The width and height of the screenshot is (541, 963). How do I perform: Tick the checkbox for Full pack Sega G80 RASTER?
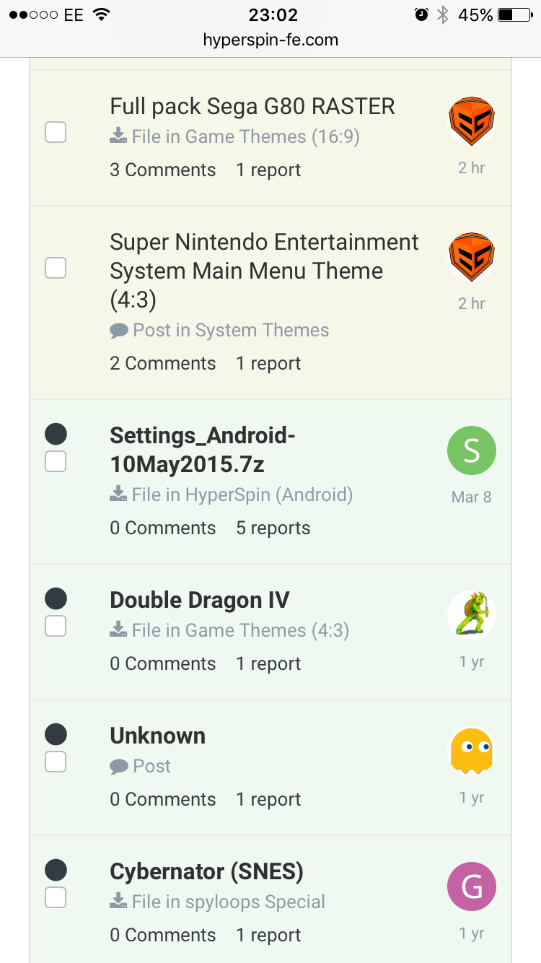coord(56,132)
